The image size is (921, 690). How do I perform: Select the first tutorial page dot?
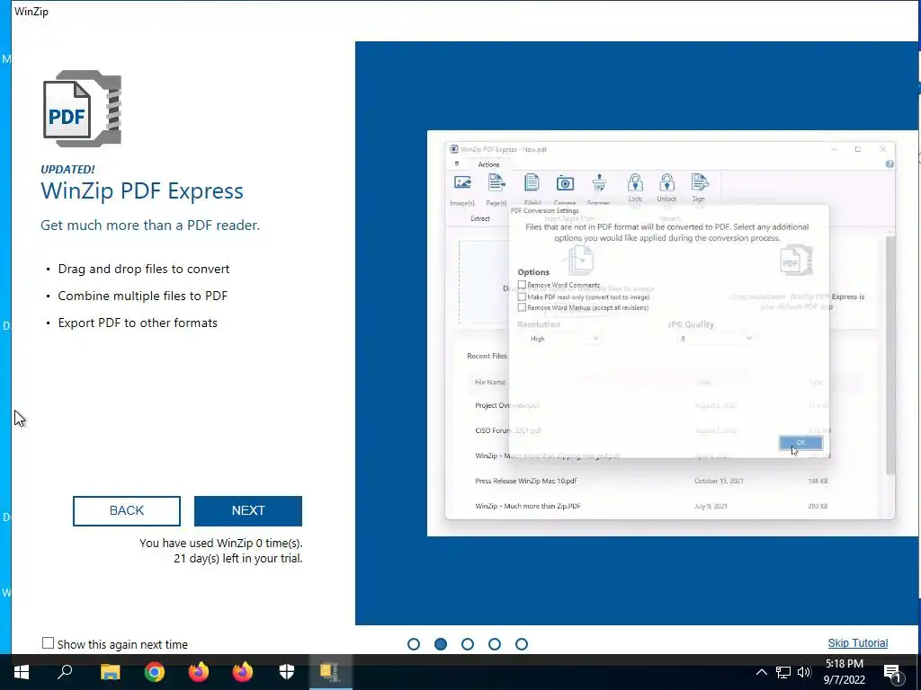pyautogui.click(x=414, y=644)
